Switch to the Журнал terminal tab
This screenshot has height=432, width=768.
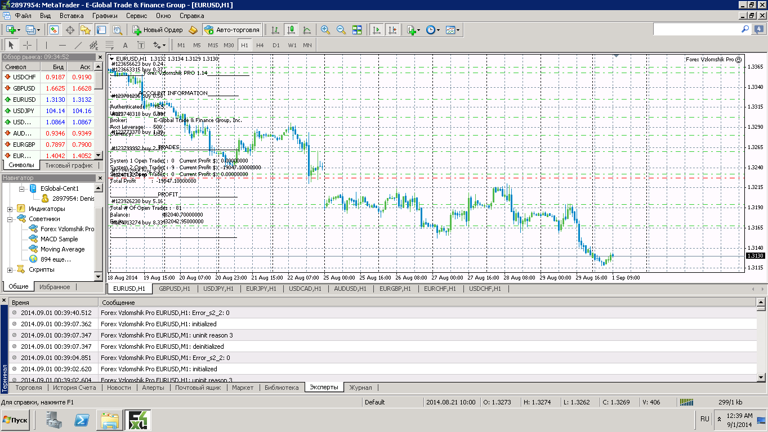point(360,388)
